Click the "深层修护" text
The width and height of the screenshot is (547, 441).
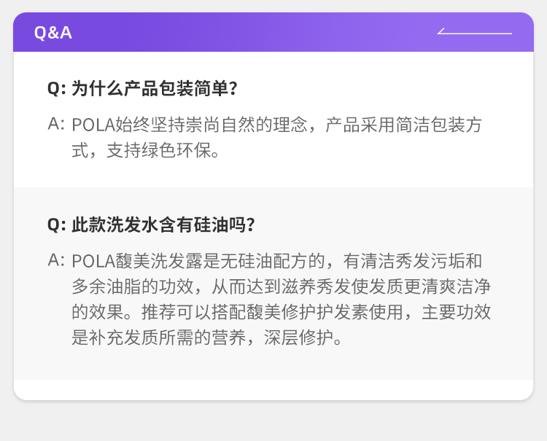click(307, 339)
